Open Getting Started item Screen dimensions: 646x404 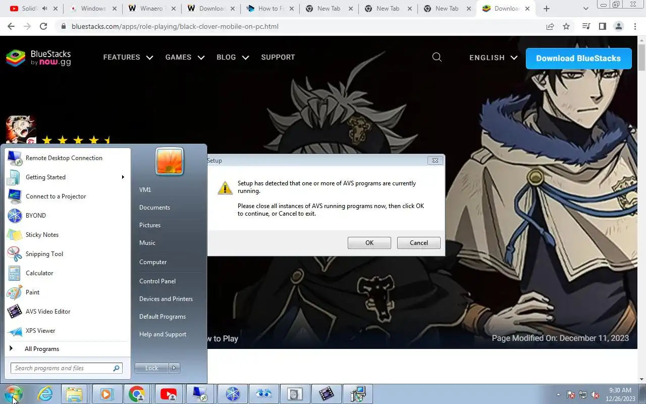click(x=68, y=177)
